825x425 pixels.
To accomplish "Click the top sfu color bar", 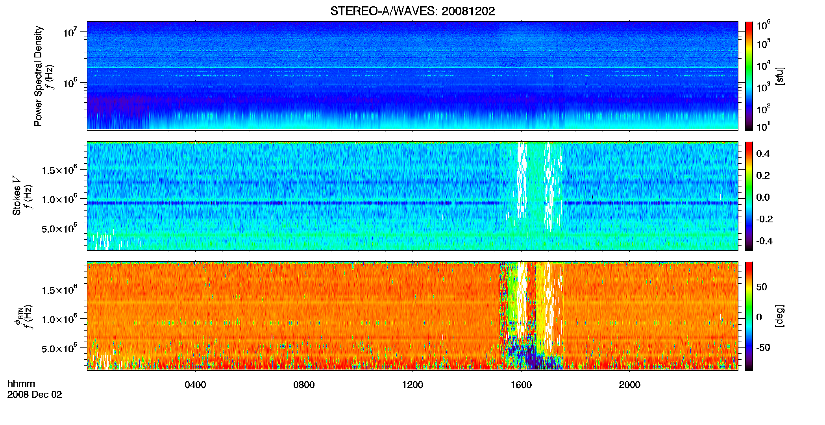I will pyautogui.click(x=749, y=76).
